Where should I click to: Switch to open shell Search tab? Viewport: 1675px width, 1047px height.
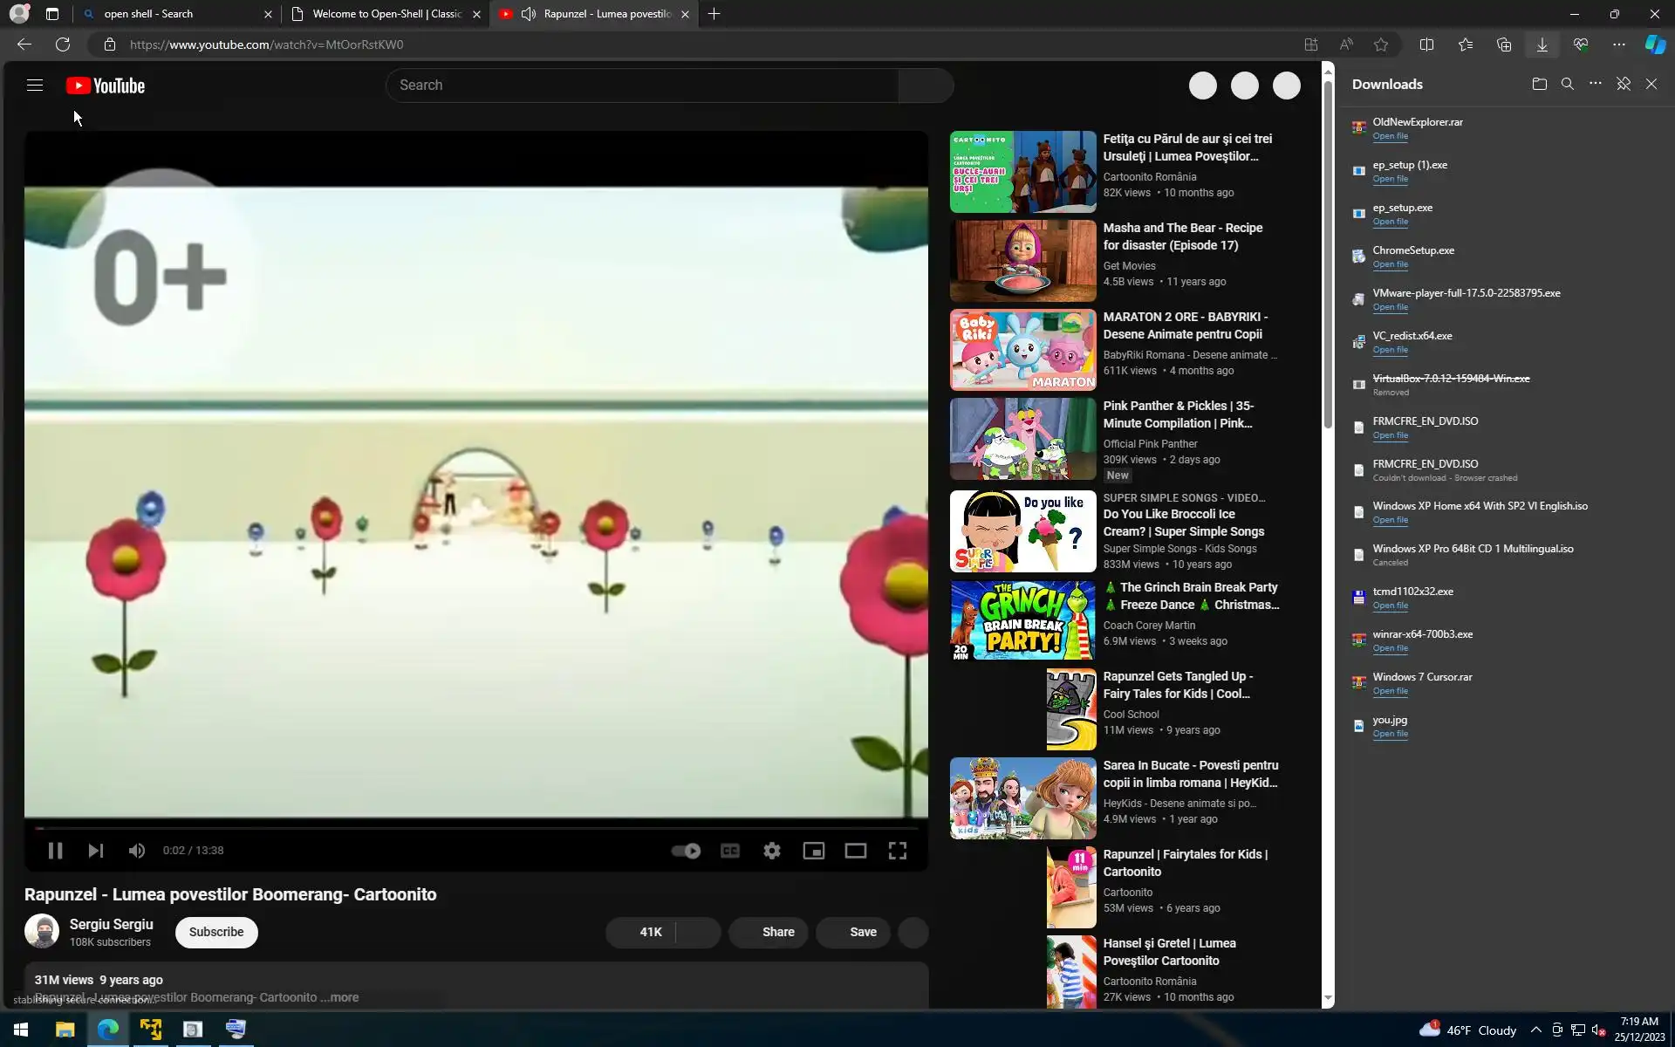174,14
